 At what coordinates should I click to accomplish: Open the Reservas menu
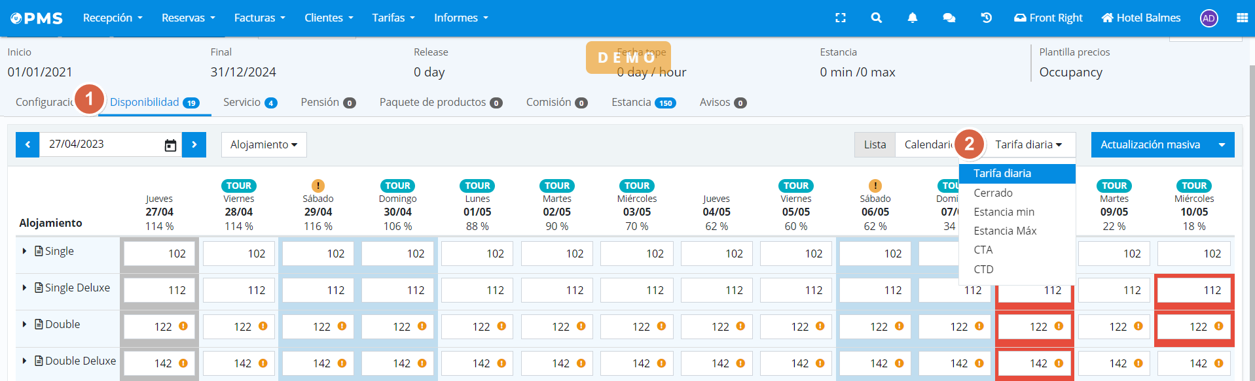(x=188, y=18)
